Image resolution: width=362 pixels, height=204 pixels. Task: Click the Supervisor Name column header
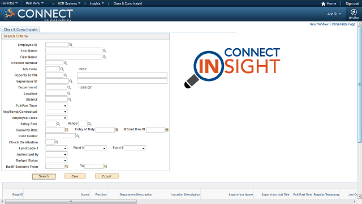pos(241,194)
